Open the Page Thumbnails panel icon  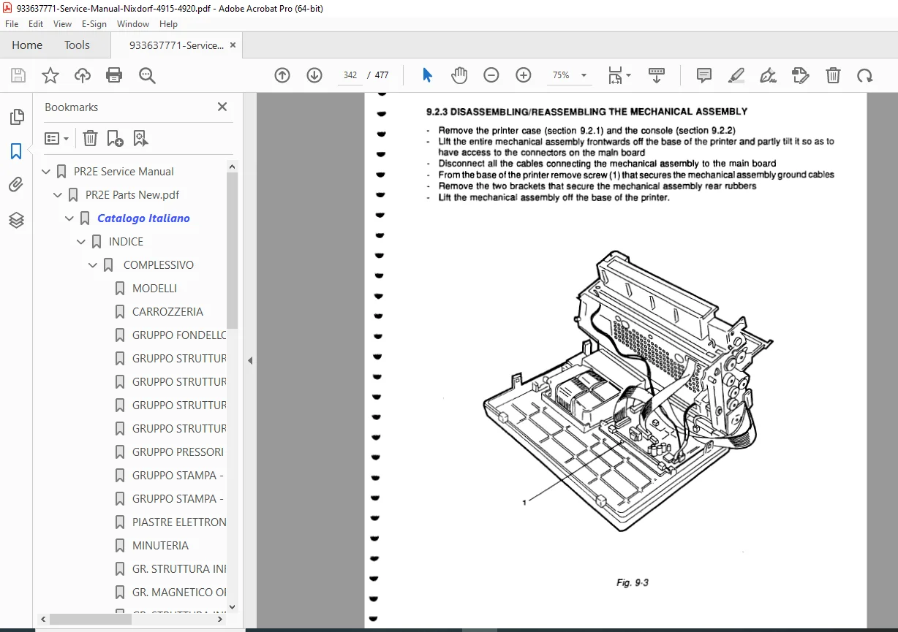click(16, 117)
